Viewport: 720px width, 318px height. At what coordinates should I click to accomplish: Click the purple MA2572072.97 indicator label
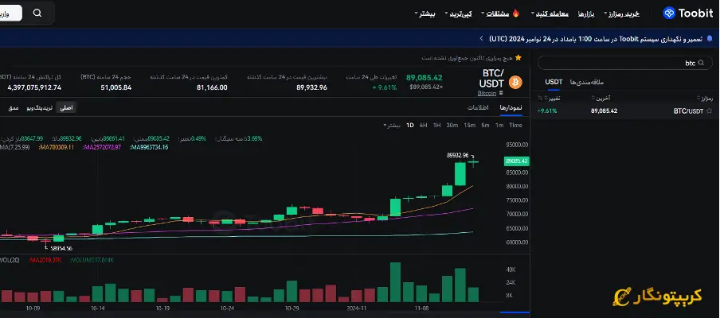click(102, 147)
